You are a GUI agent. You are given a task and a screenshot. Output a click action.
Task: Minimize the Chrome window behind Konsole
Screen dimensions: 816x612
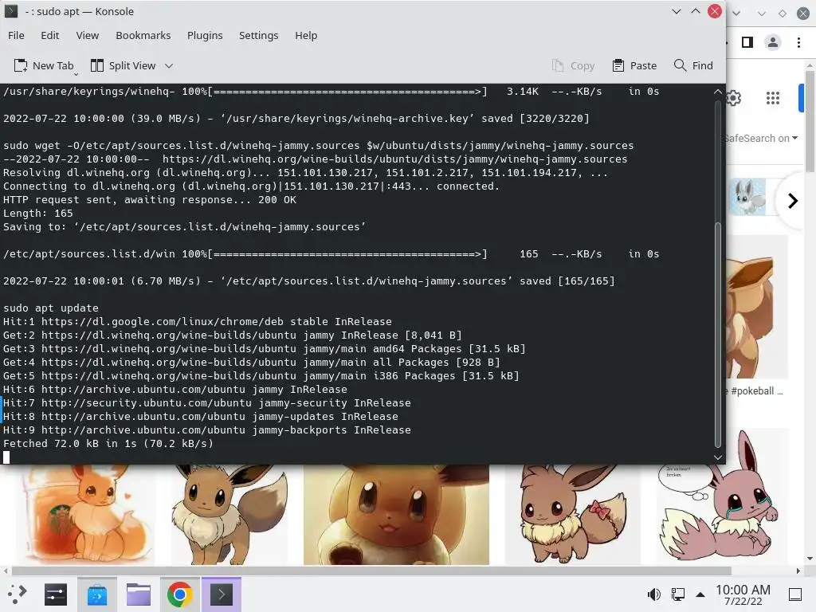(x=762, y=14)
